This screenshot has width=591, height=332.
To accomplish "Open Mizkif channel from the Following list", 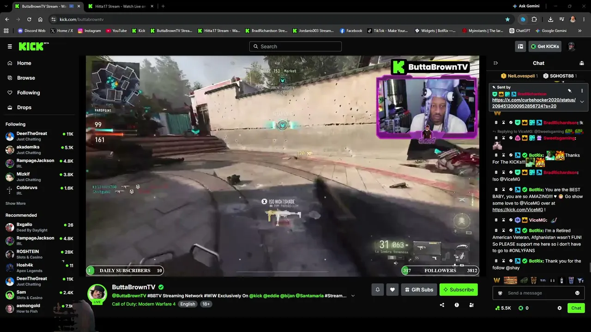I will pyautogui.click(x=39, y=177).
